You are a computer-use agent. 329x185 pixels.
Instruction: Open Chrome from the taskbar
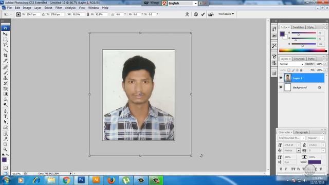click(x=66, y=180)
